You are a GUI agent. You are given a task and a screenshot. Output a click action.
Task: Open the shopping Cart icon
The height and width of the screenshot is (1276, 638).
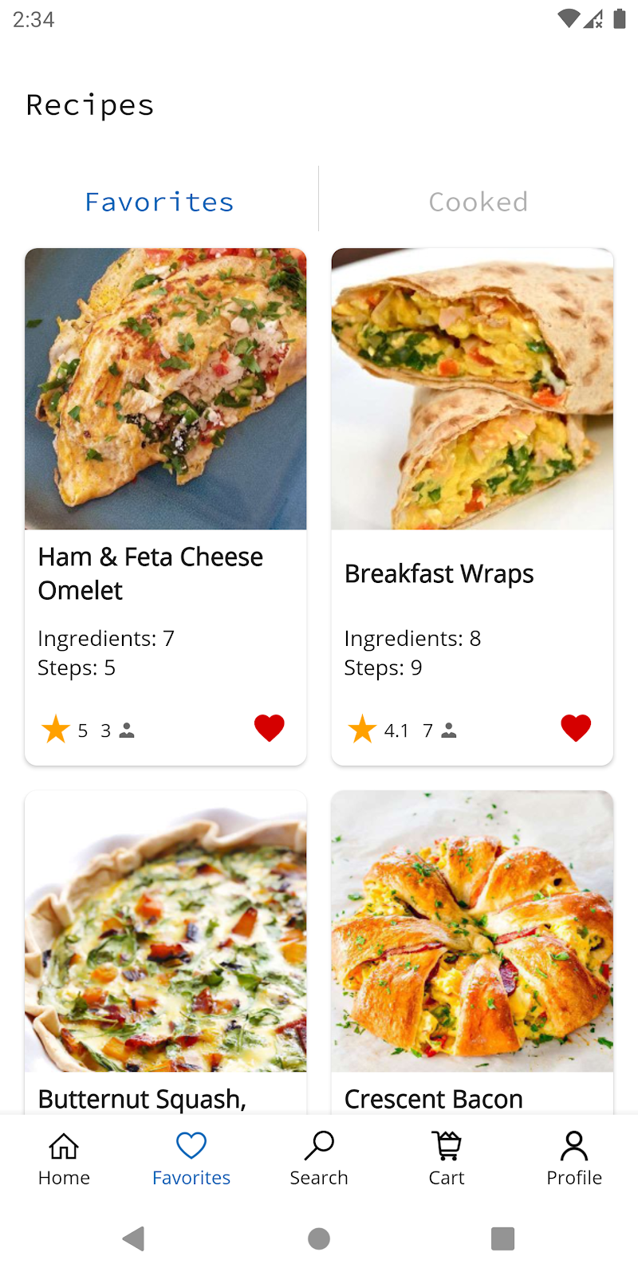(447, 1147)
